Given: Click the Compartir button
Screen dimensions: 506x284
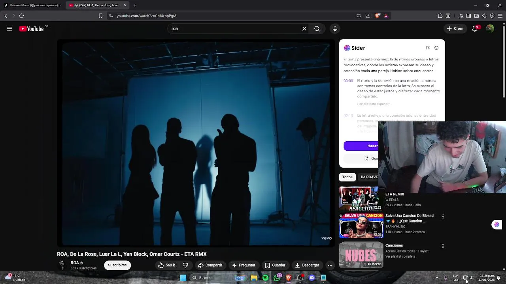Looking at the screenshot, I should (210, 265).
